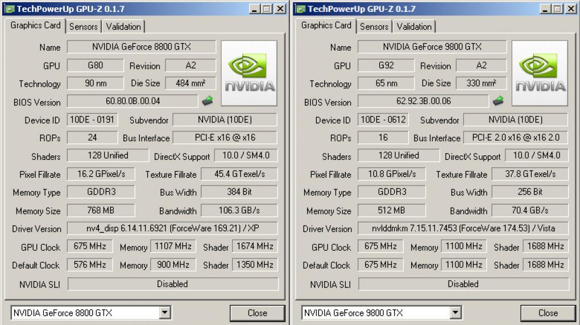The height and width of the screenshot is (325, 580).
Task: Click Bus Width value 384 Bit
Action: [x=239, y=192]
